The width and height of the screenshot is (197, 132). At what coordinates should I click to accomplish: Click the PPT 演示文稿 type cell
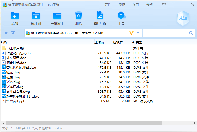click(x=143, y=101)
